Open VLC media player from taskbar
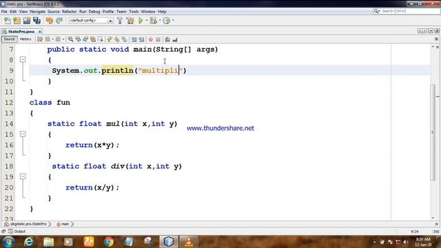The height and width of the screenshot is (248, 441). coord(189,242)
